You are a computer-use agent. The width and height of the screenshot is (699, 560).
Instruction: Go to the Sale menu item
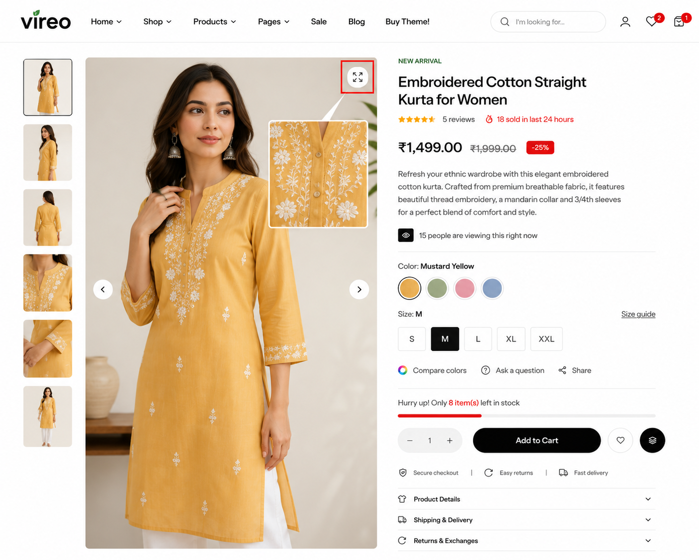click(319, 21)
